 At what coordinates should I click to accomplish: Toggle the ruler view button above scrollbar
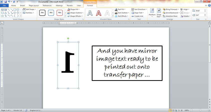(x=209, y=23)
